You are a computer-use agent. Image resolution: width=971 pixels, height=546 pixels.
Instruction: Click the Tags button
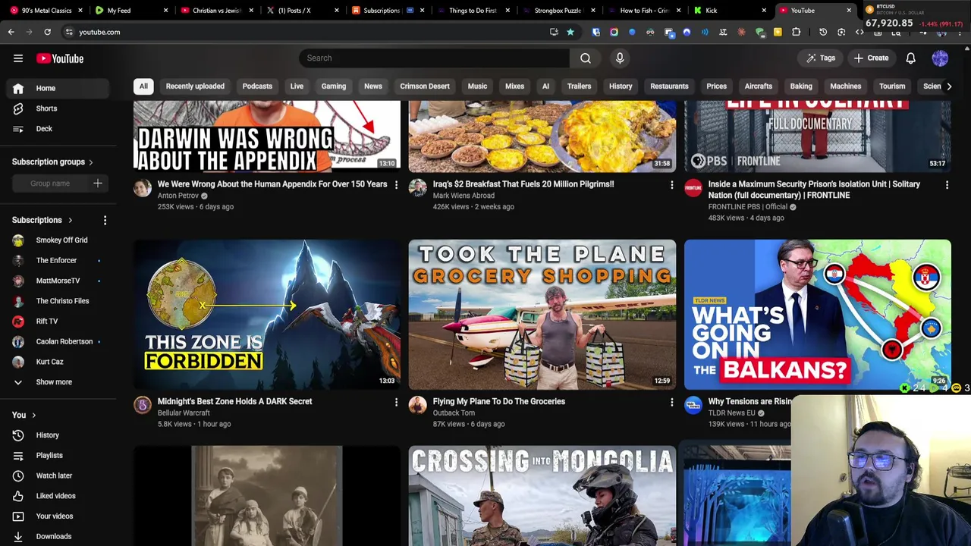[821, 58]
